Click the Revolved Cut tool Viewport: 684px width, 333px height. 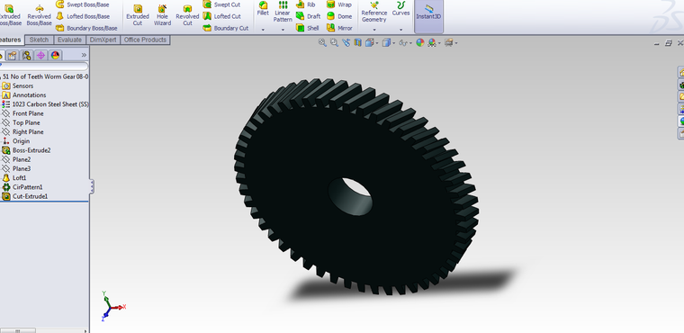click(187, 15)
